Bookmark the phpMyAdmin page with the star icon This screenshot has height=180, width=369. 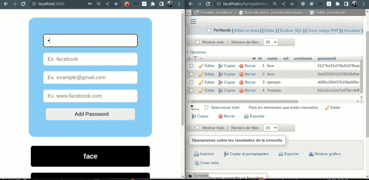[x=292, y=4]
